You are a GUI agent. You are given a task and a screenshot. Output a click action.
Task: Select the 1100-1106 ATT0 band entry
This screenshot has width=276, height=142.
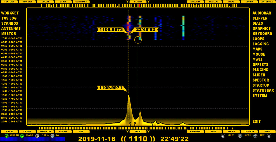pyautogui.click(x=12, y=76)
